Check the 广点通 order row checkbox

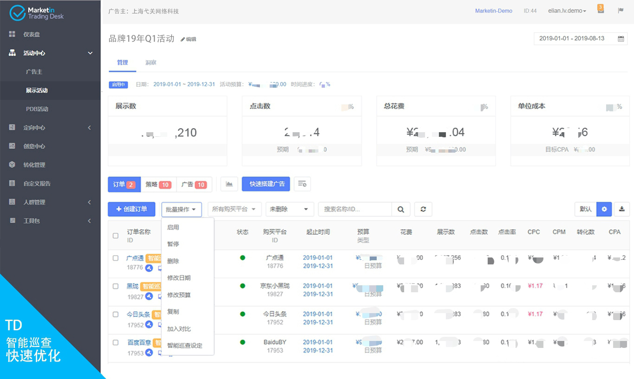[116, 258]
